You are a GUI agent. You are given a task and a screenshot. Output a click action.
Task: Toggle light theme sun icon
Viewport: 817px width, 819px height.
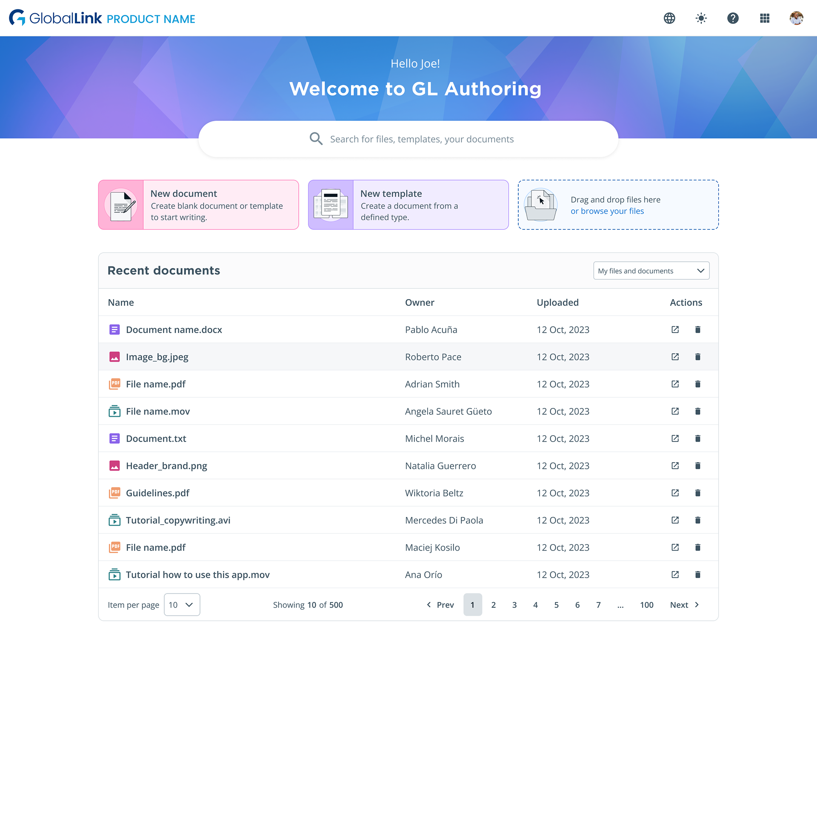(x=701, y=18)
